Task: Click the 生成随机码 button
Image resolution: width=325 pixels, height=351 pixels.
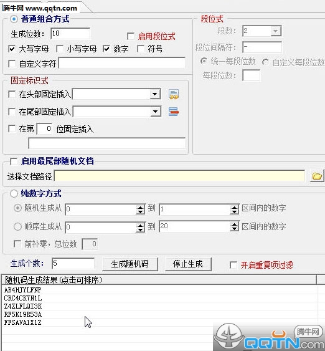Action: point(130,264)
